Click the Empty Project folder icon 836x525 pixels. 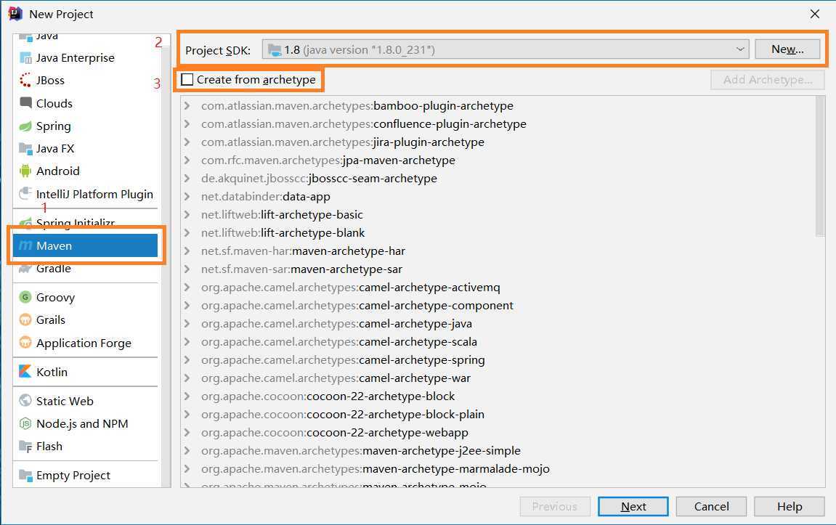(25, 475)
